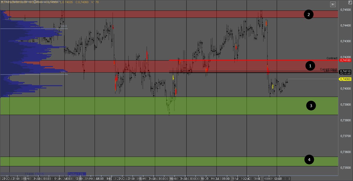Click the blue Delta=129 indicator box
Viewport: 353px width, 181px height.
coord(76,174)
